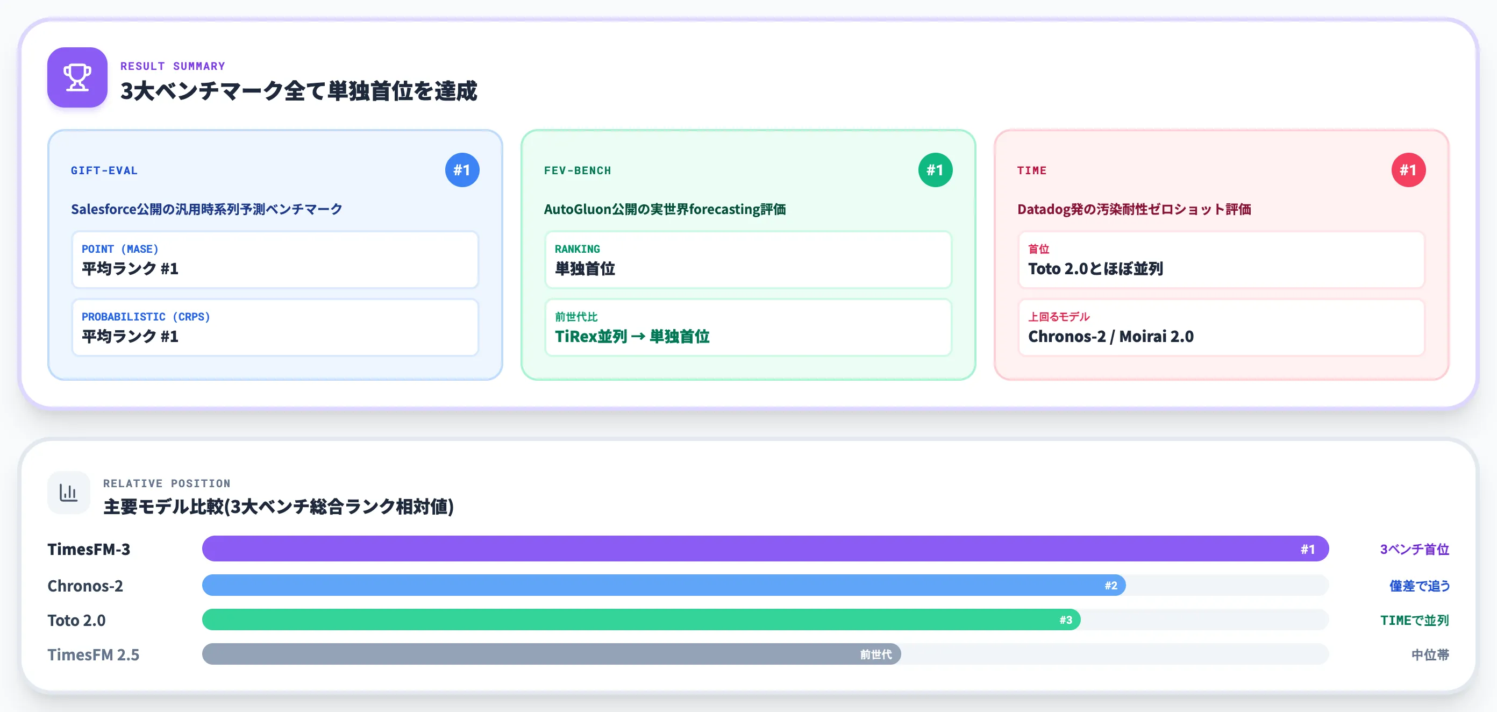Click the #3 label on Toto 2.0 bar

(1066, 620)
